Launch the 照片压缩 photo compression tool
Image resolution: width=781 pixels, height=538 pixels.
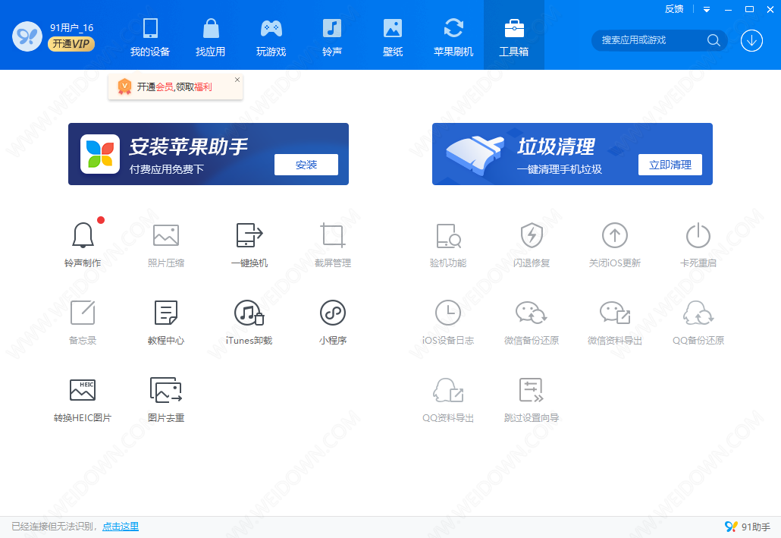[166, 244]
